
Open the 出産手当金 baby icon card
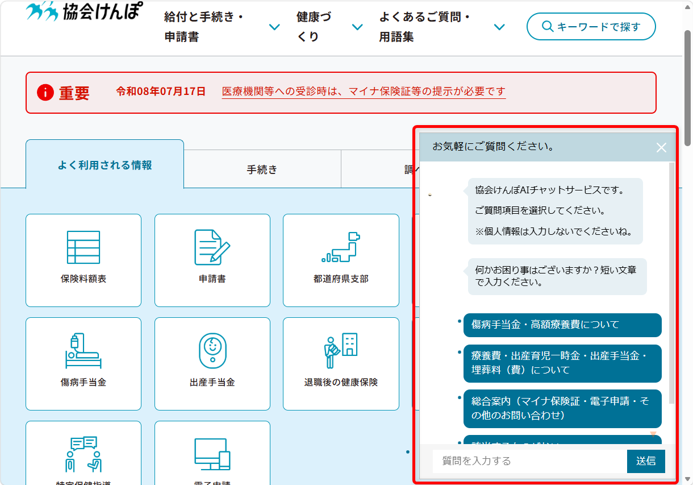212,364
